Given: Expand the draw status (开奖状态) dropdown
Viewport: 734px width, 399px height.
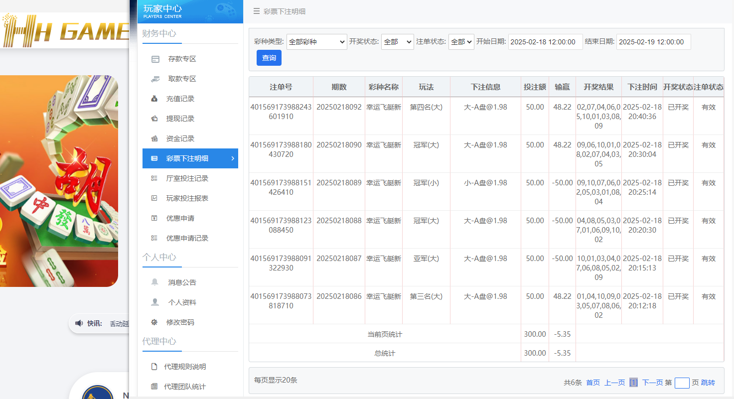Looking at the screenshot, I should tap(397, 42).
